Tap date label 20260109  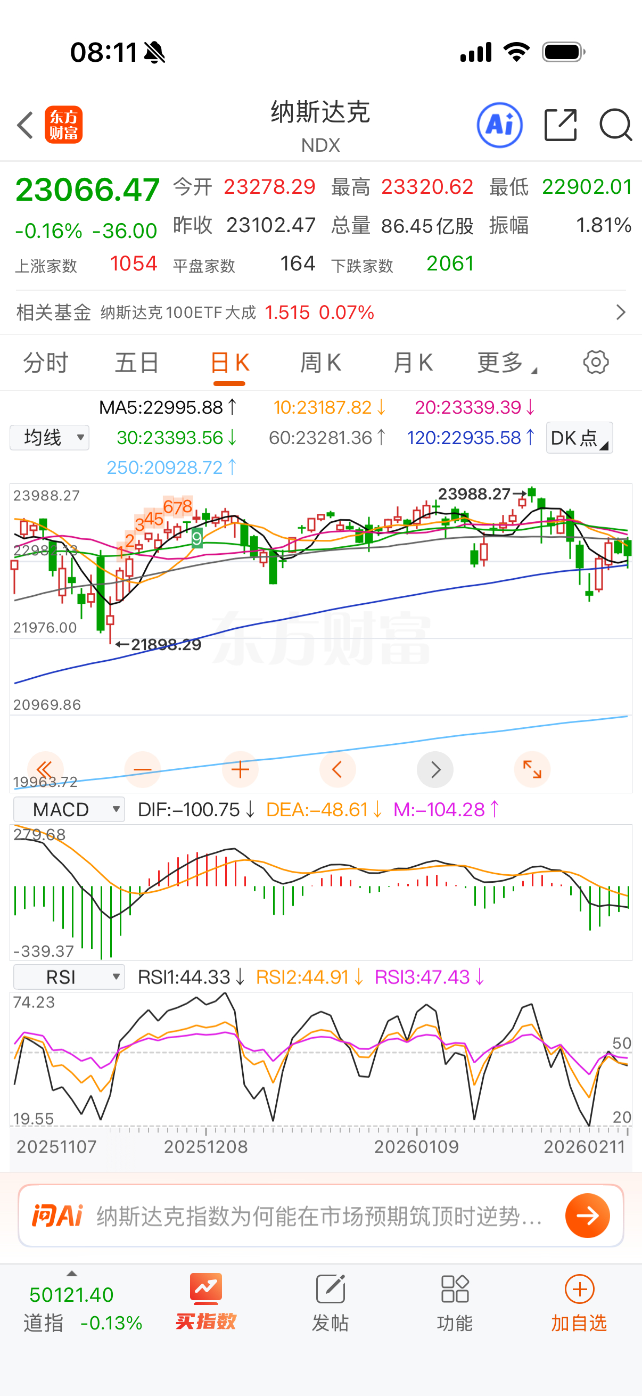416,1147
